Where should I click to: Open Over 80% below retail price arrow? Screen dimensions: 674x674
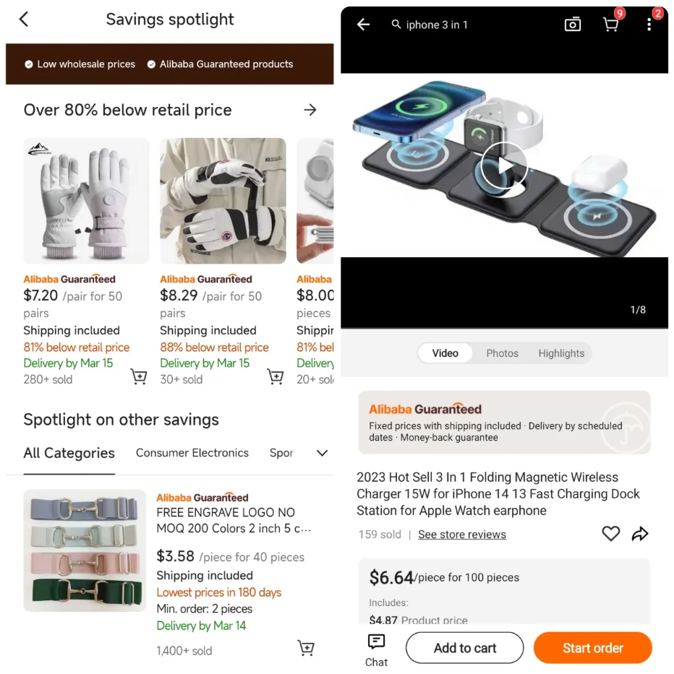(x=310, y=110)
